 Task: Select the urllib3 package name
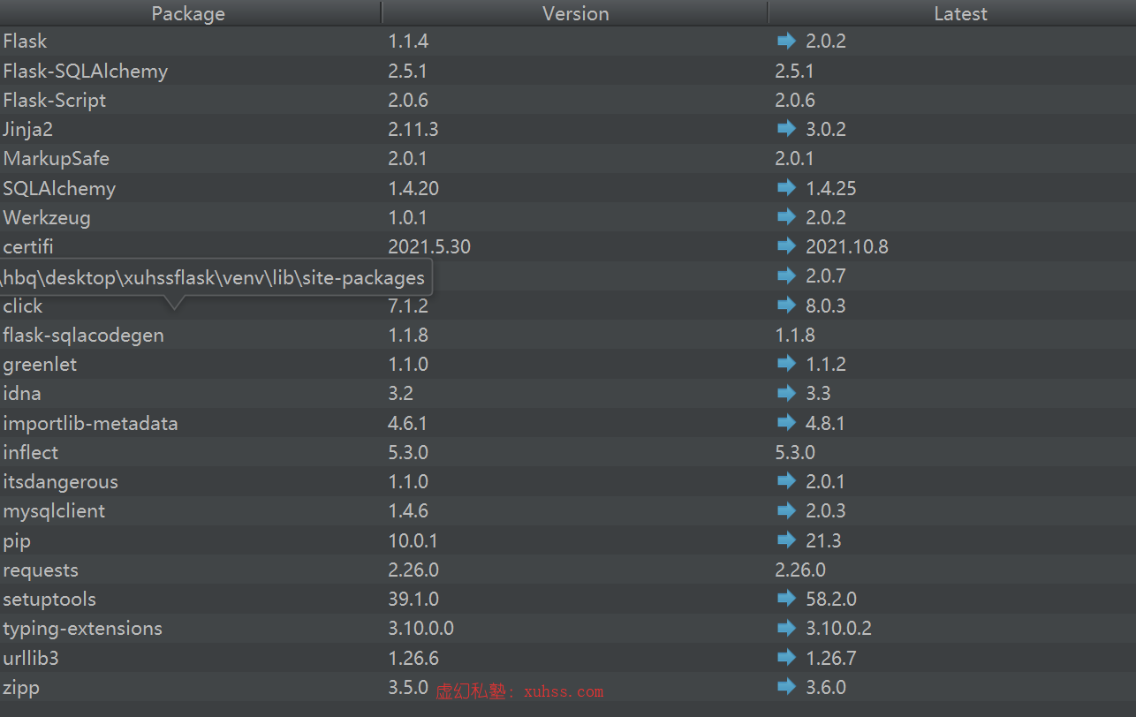point(31,658)
